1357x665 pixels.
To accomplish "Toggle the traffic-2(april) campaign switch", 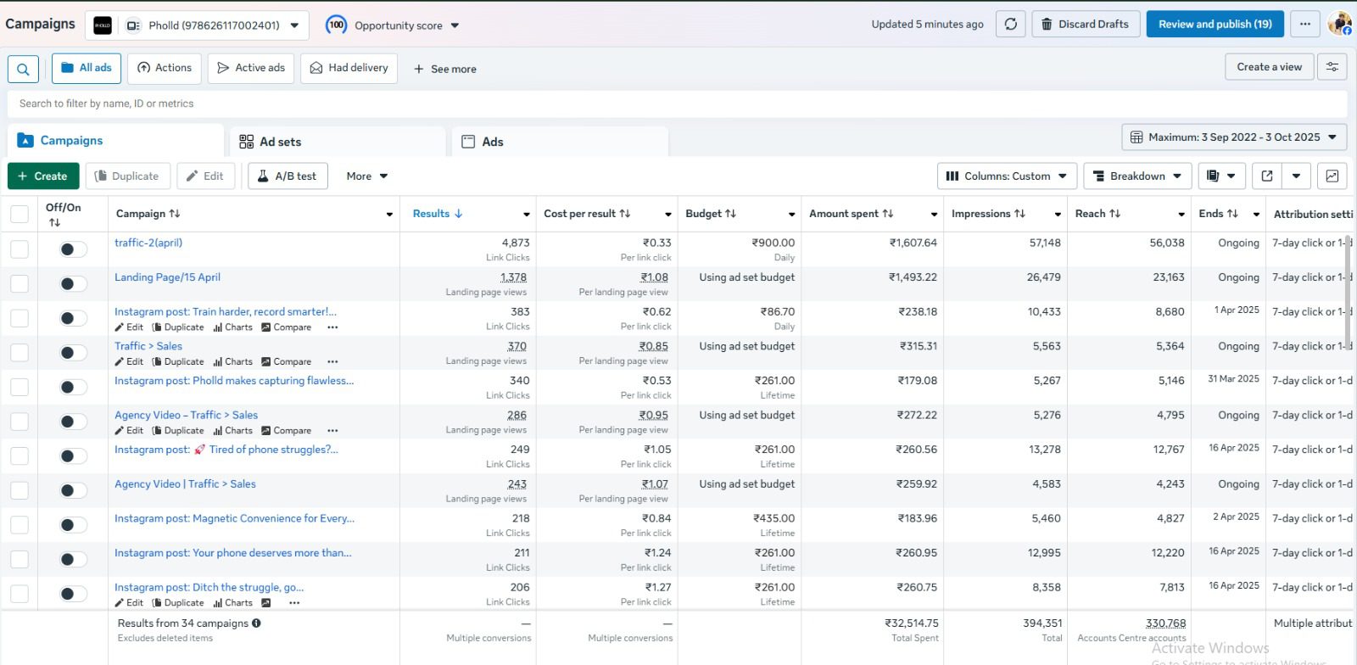I will (73, 249).
